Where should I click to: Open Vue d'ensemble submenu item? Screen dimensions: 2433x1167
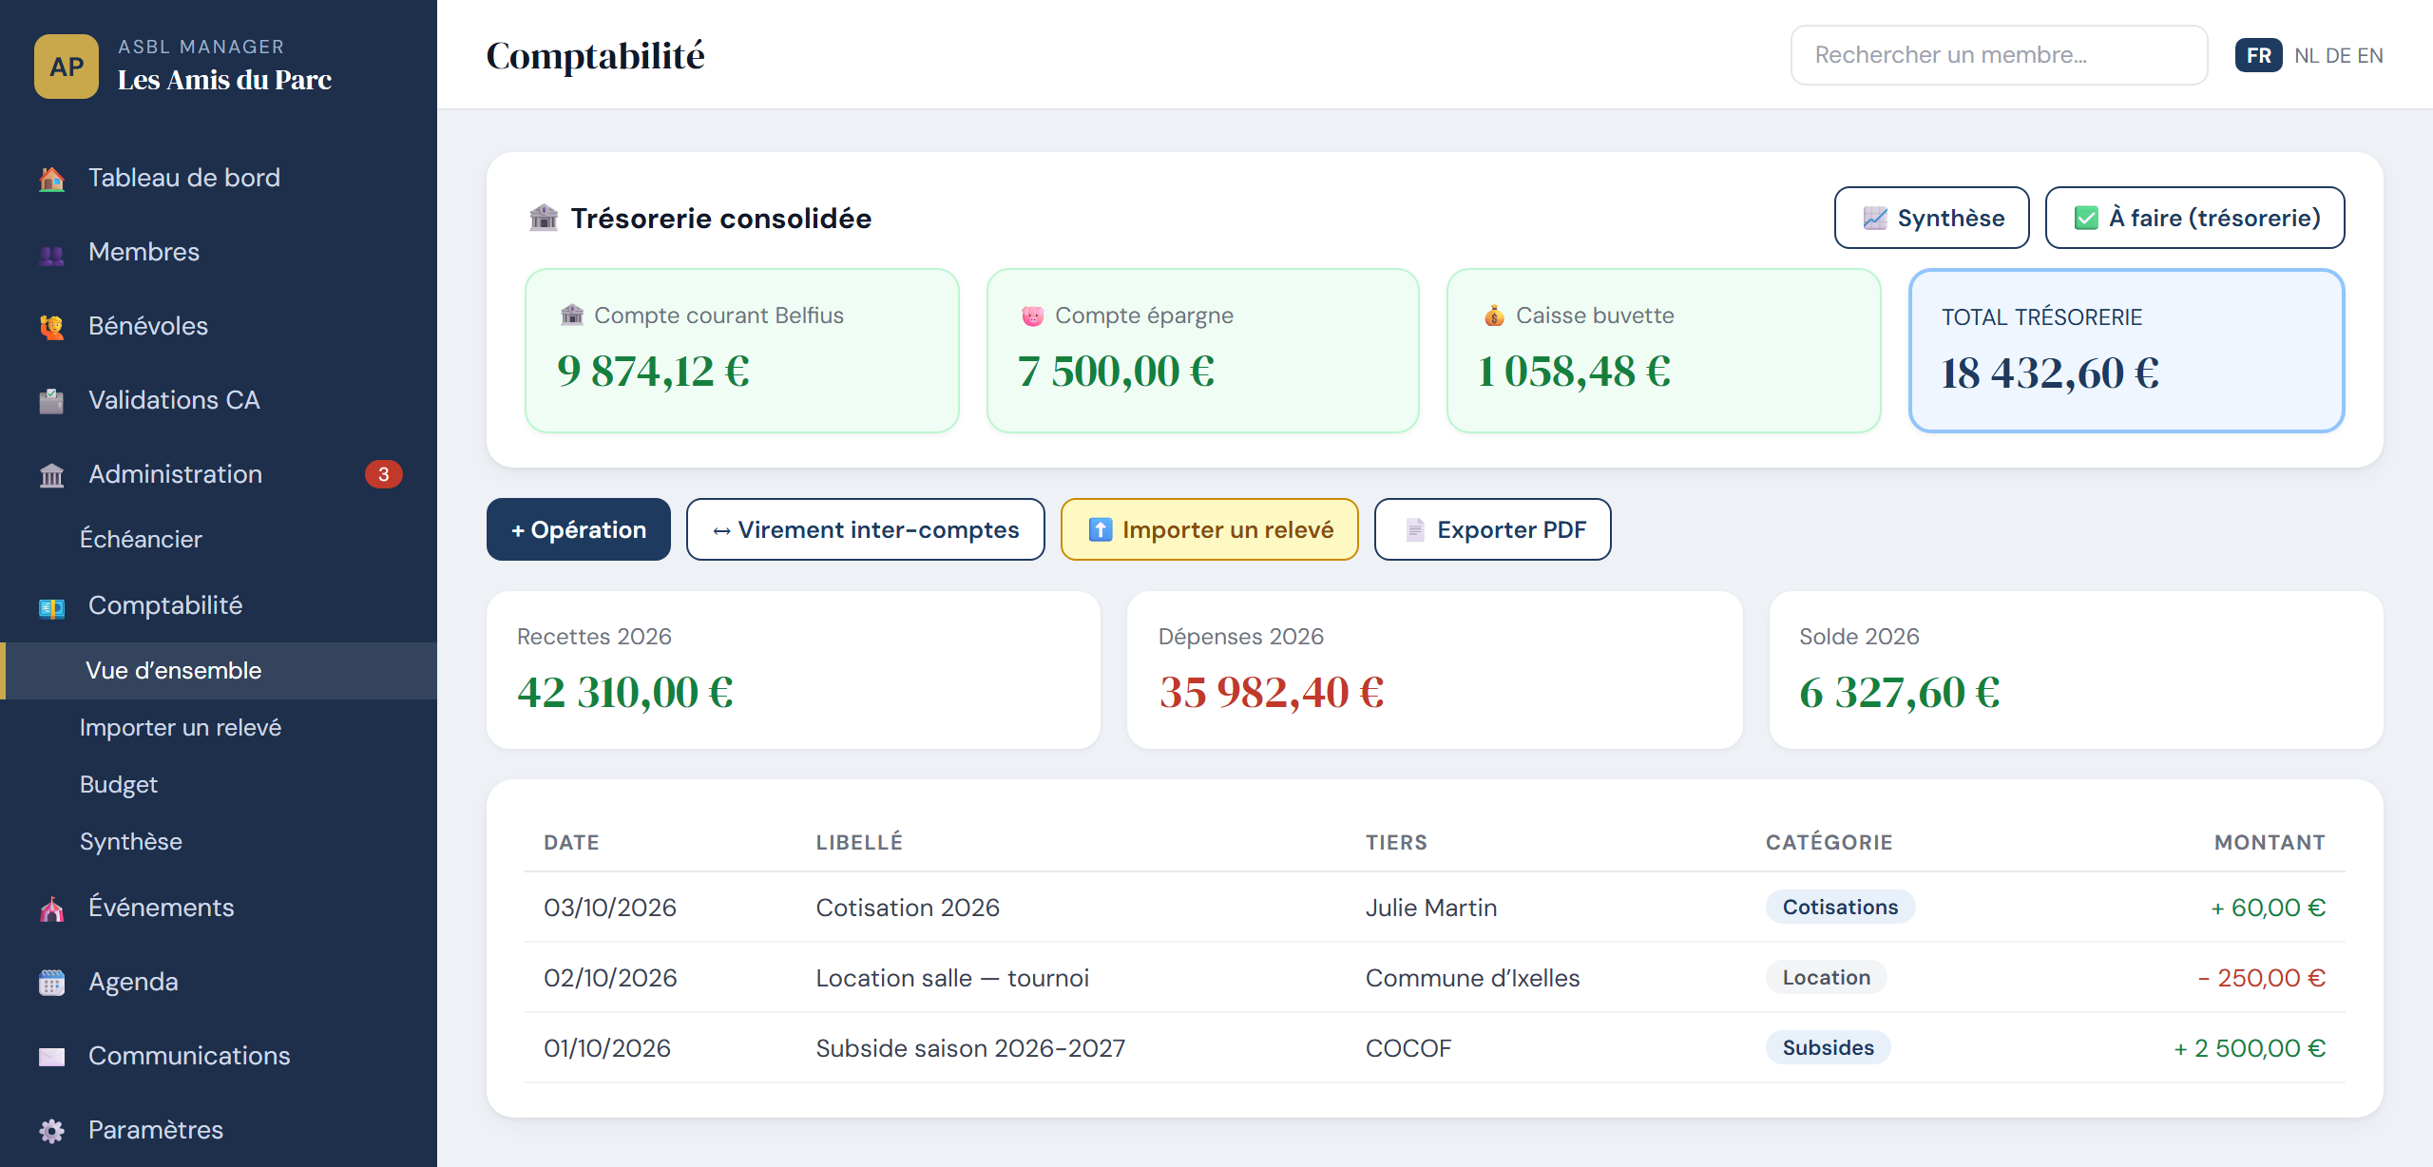click(219, 671)
